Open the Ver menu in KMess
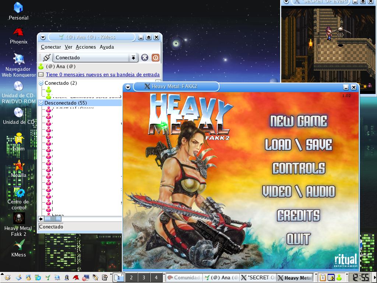Viewport: 377px width, 283px height. tap(68, 47)
